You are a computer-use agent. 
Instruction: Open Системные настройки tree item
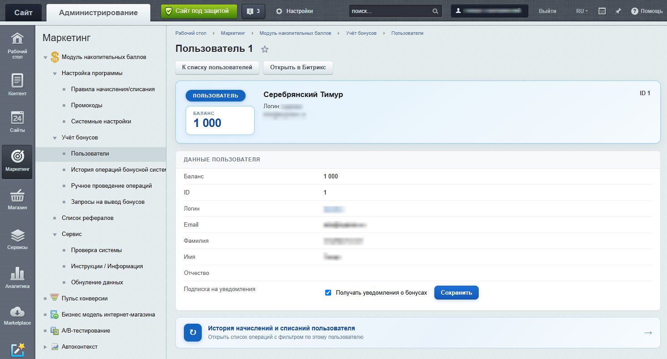pos(101,122)
